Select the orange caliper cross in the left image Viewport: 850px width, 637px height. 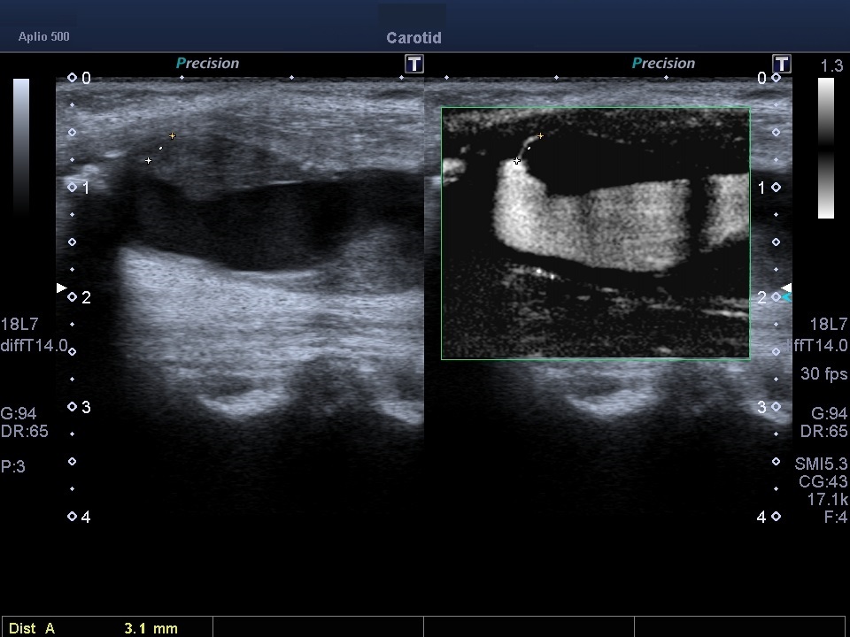click(173, 136)
